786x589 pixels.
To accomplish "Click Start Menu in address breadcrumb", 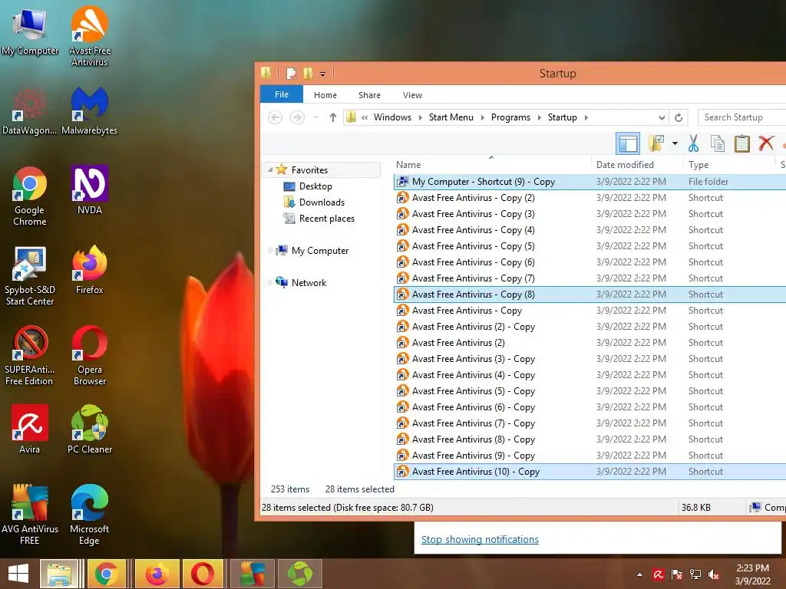I will (451, 117).
